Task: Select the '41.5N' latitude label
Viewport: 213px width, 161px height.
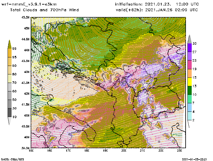Action: coord(25,104)
